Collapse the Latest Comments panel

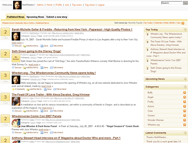click(185, 133)
